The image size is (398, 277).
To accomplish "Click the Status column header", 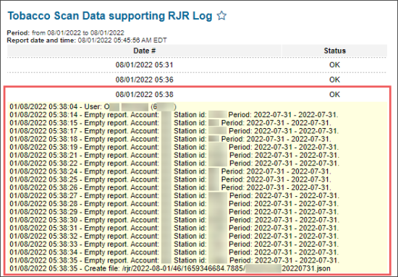I will pos(334,51).
